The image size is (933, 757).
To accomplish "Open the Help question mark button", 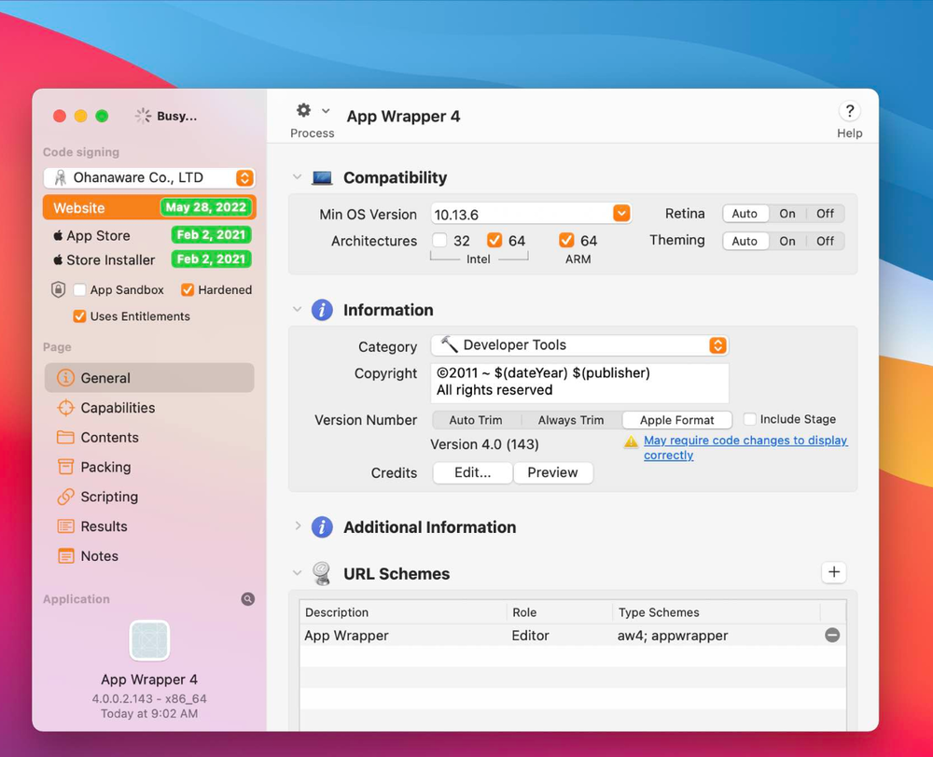I will [849, 111].
